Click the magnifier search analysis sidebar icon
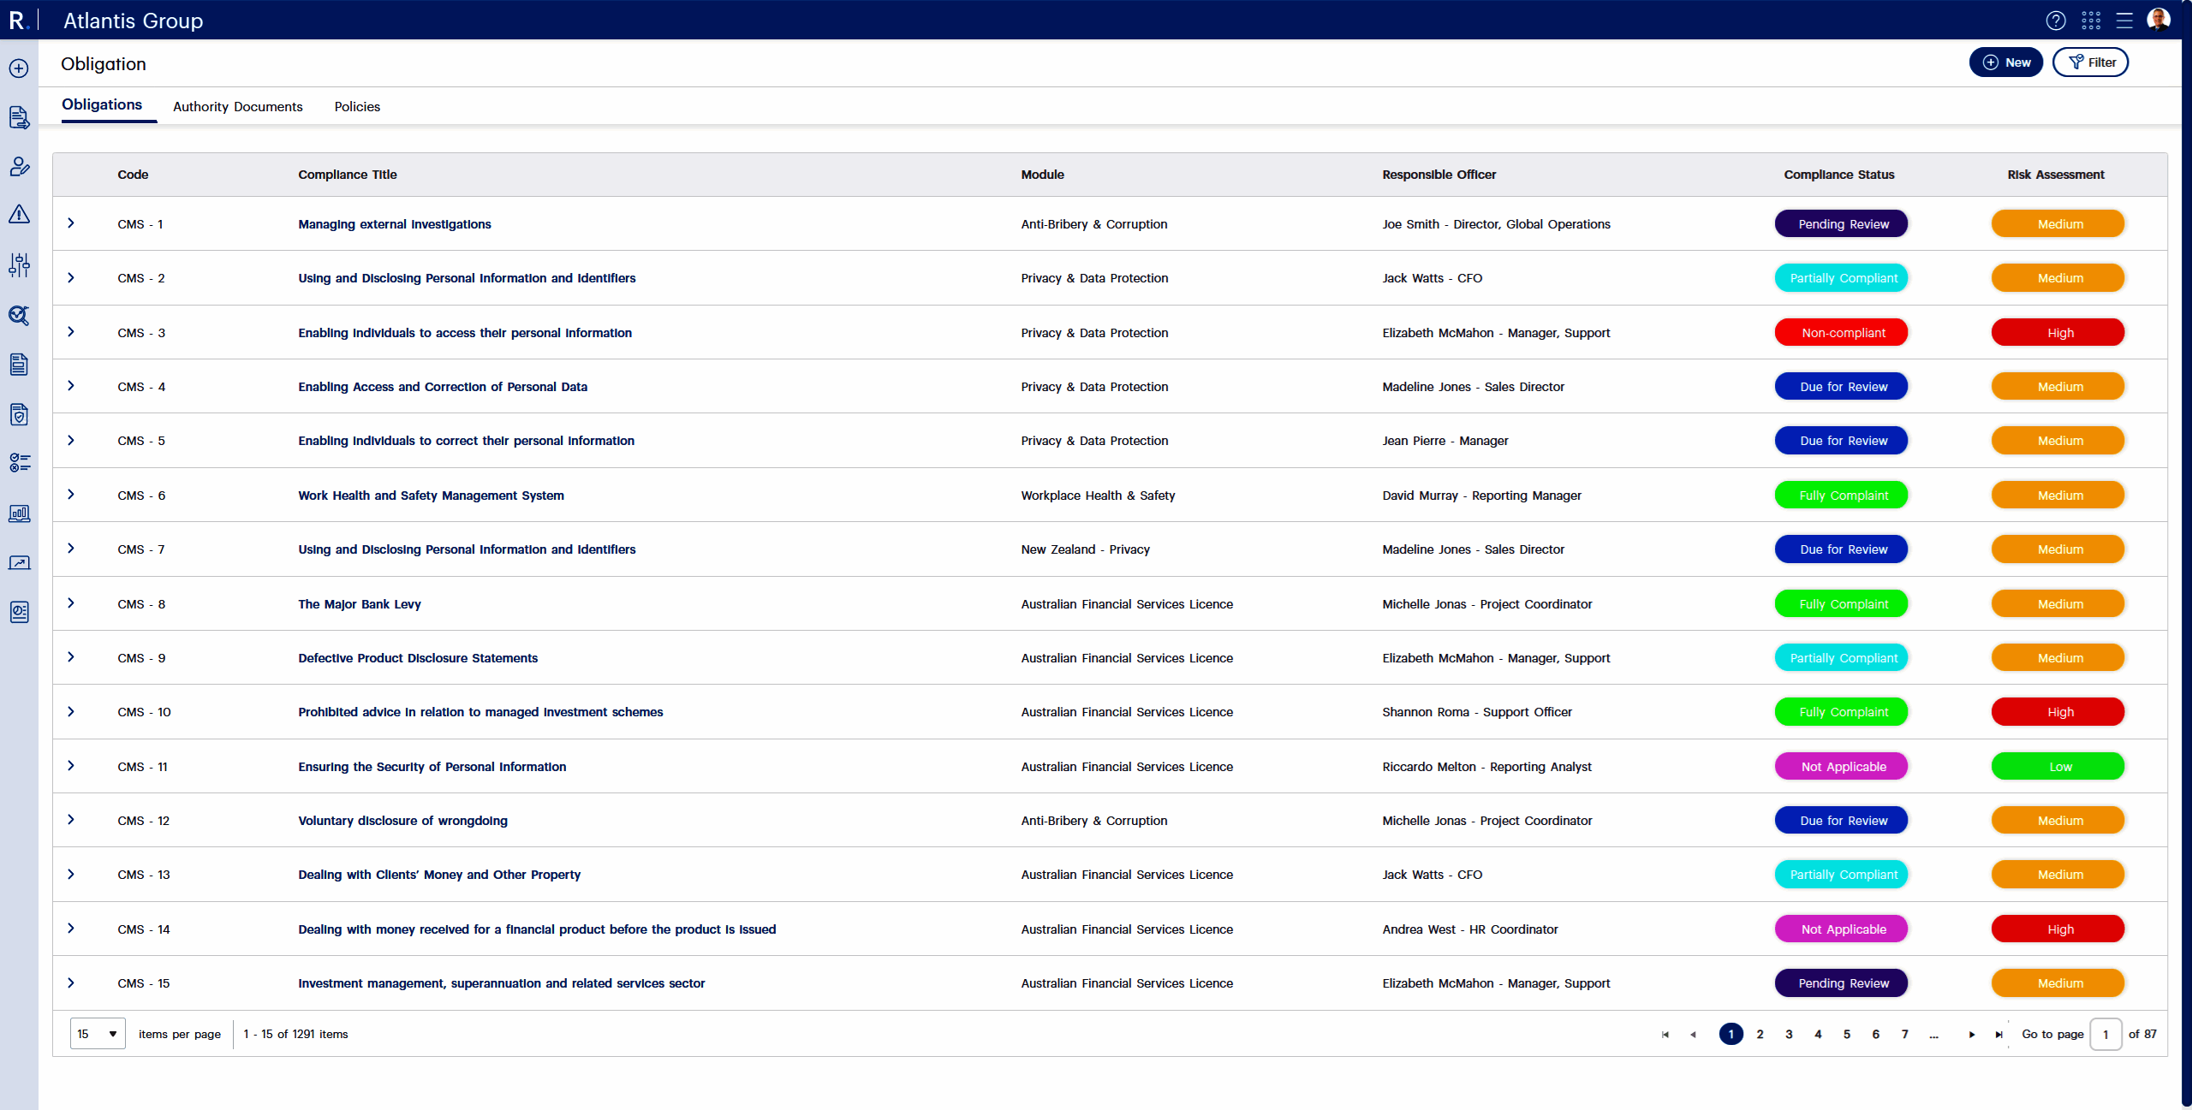The height and width of the screenshot is (1110, 2192). point(19,316)
